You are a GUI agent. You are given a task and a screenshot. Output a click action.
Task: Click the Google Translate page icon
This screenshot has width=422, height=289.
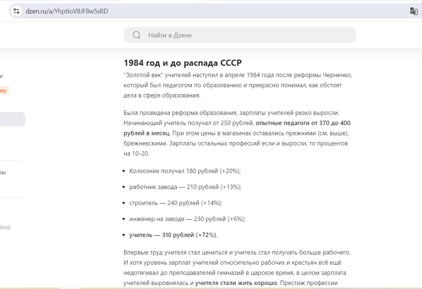[414, 11]
